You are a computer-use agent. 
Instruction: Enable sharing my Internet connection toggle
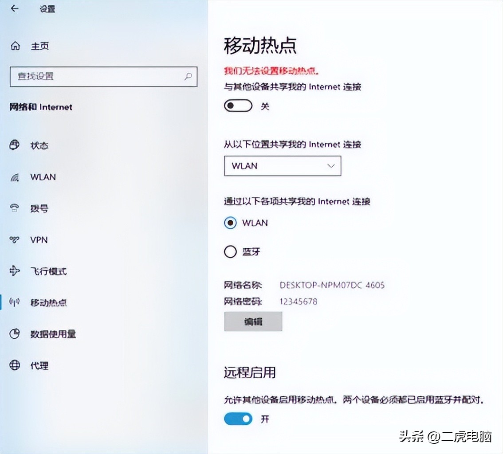(238, 106)
